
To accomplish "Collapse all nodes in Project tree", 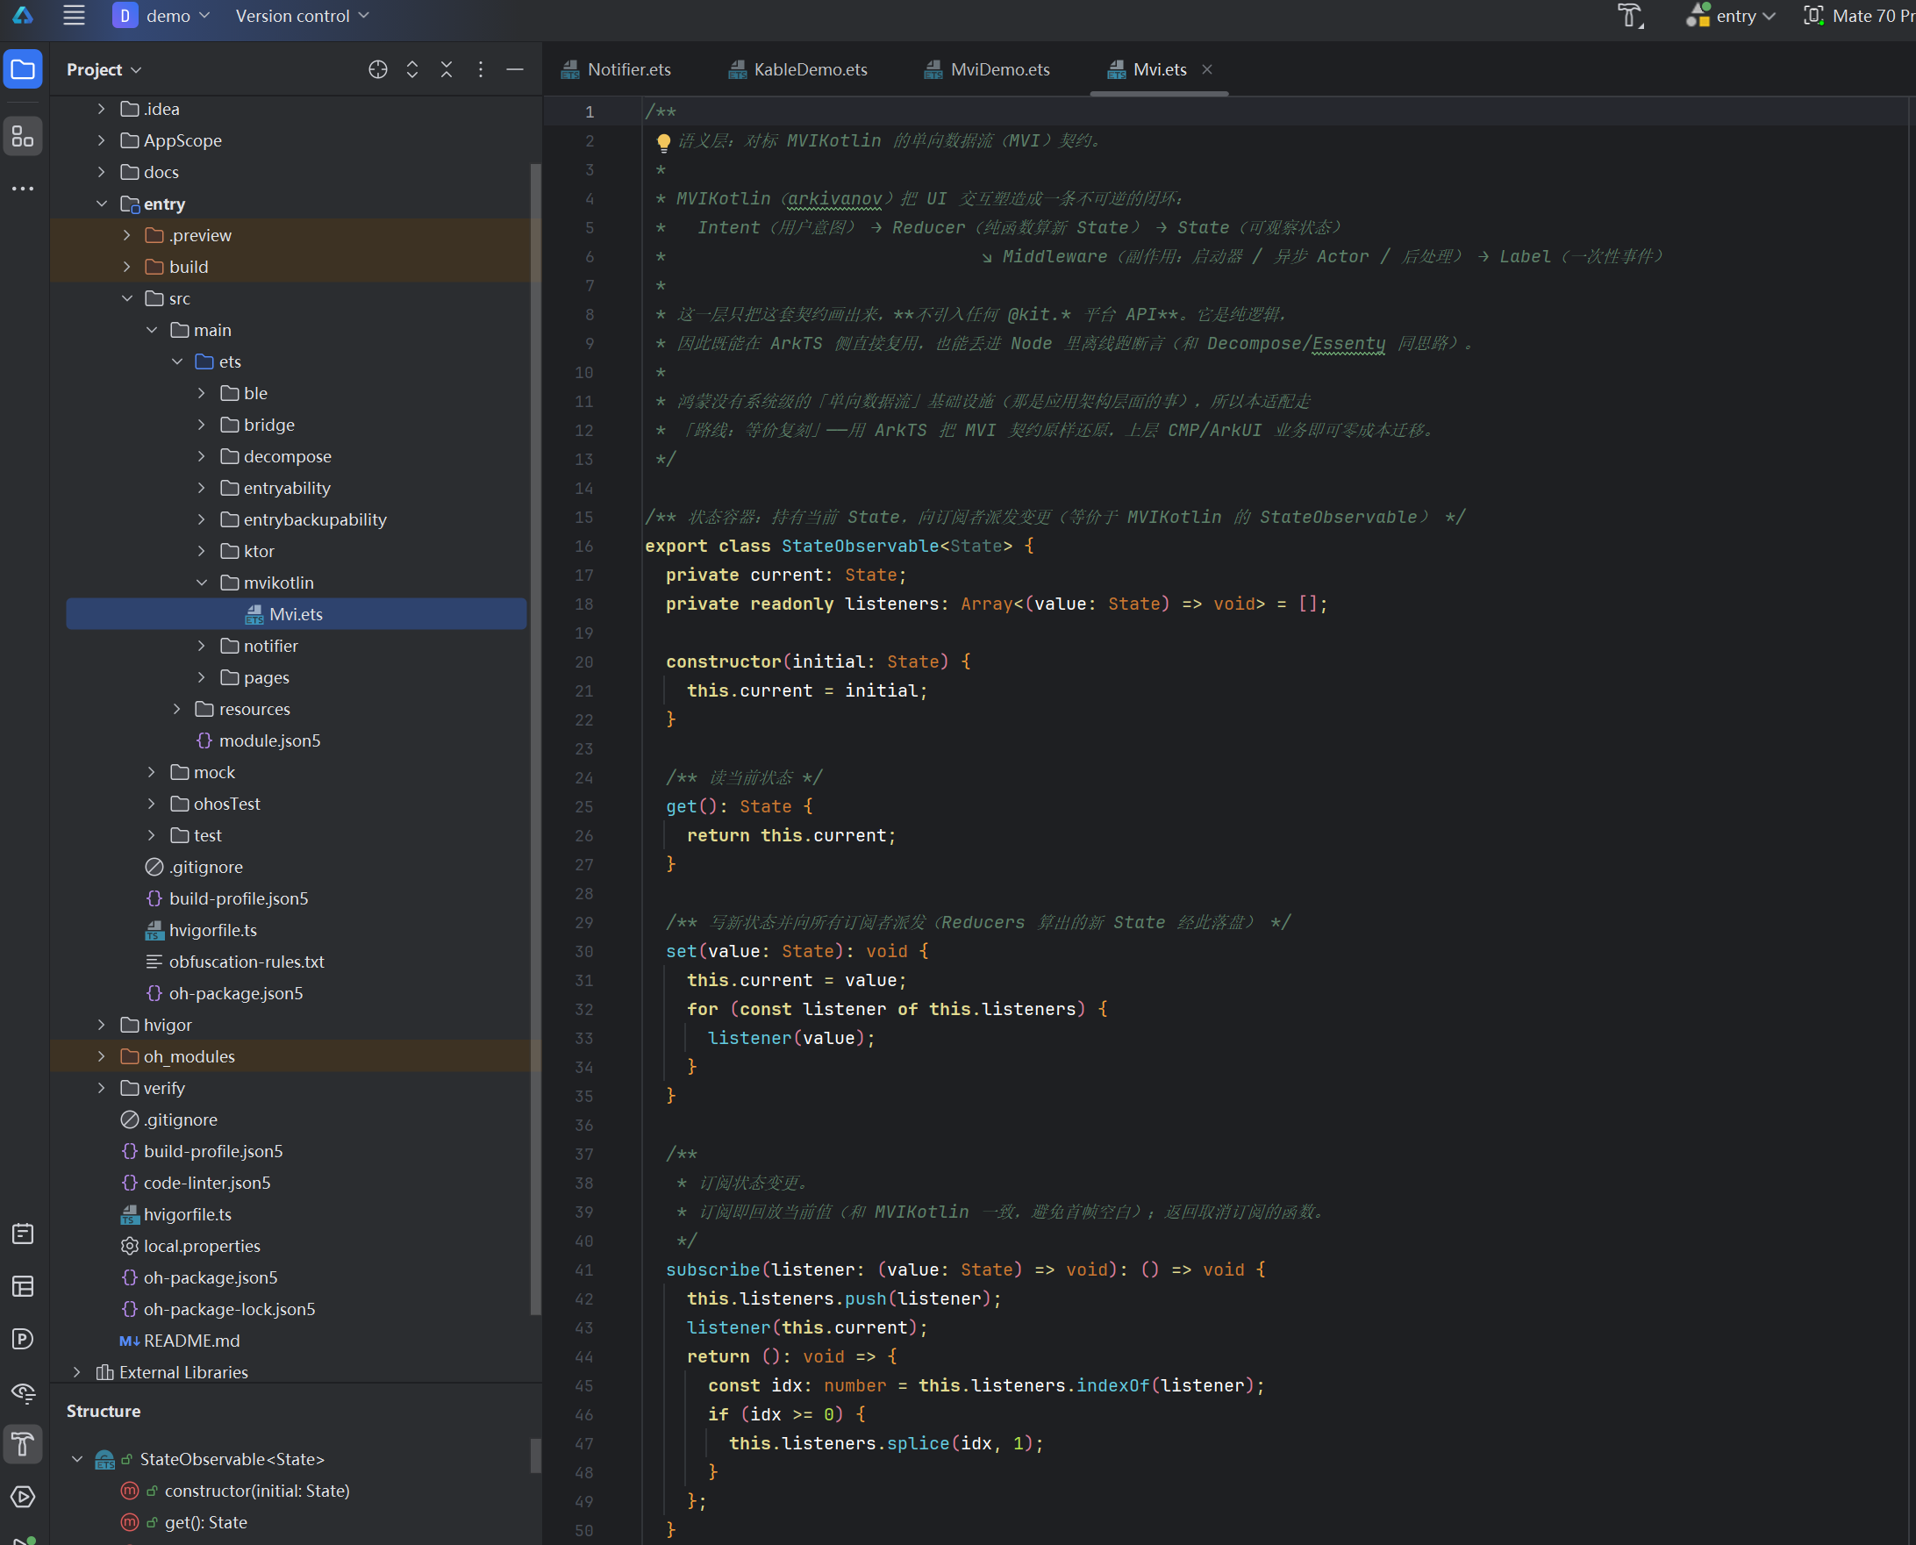I will [447, 69].
